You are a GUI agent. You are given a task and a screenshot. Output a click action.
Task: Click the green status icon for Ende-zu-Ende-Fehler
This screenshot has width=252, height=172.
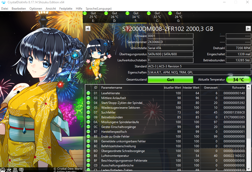(x=88, y=136)
